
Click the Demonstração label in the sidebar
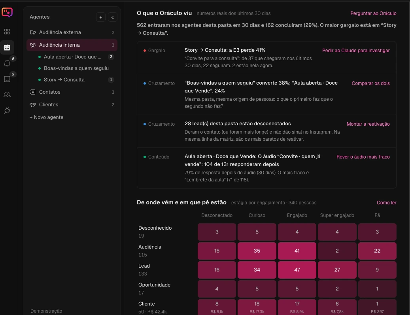(46, 311)
